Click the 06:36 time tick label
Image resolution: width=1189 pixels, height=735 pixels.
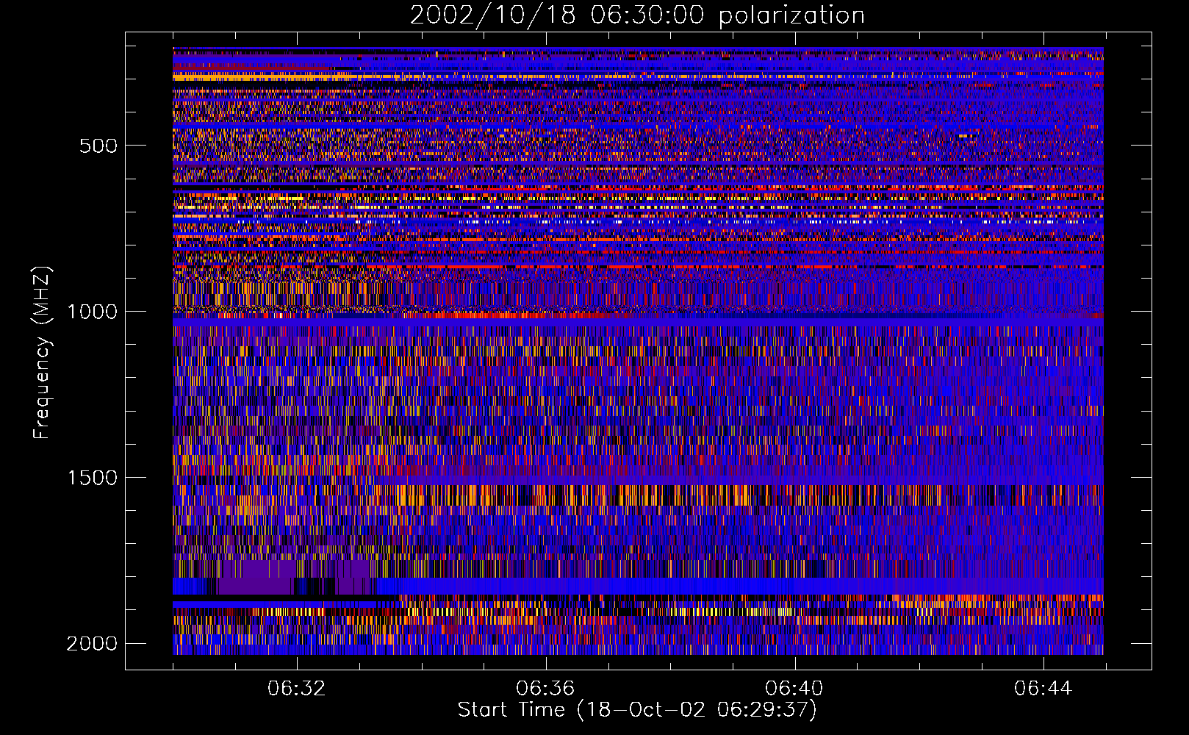(545, 689)
